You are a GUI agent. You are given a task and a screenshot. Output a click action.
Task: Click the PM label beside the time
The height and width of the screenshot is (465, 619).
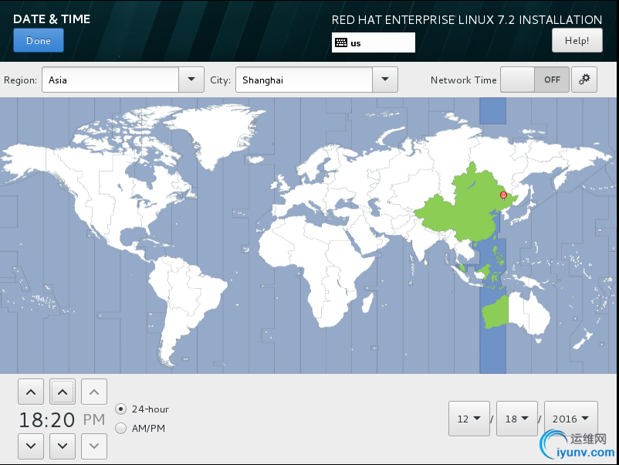[x=94, y=419]
